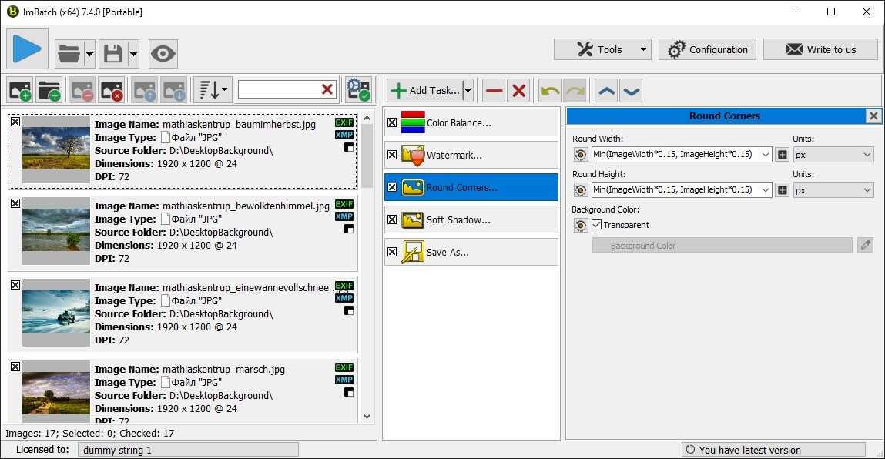Move task up with blue arrow
Screen dimensions: 885x459
[x=607, y=91]
